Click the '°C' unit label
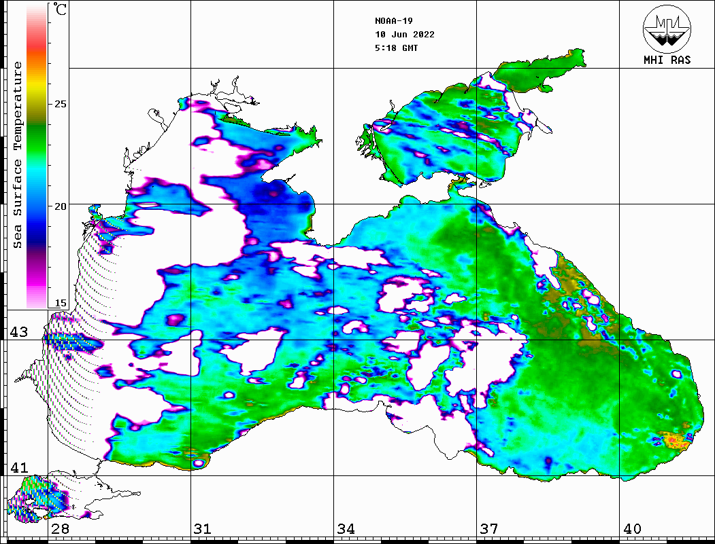 click(60, 9)
